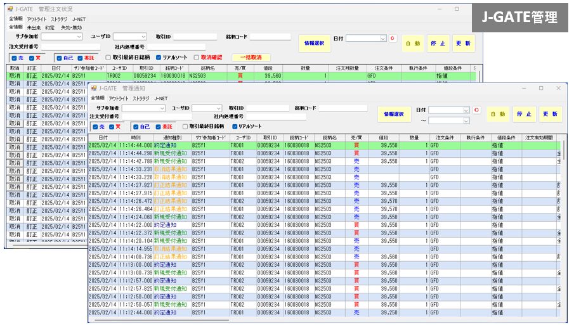
Task: Click 一括取消 button in 管理注文状況
Action: (x=251, y=58)
